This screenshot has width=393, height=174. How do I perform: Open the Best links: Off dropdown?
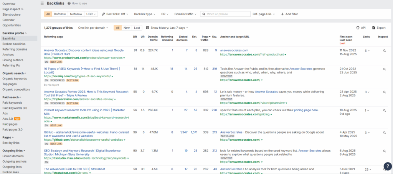pyautogui.click(x=115, y=14)
